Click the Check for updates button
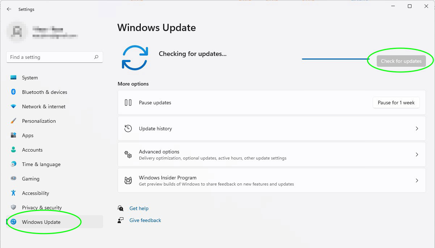Image resolution: width=435 pixels, height=248 pixels. 401,61
